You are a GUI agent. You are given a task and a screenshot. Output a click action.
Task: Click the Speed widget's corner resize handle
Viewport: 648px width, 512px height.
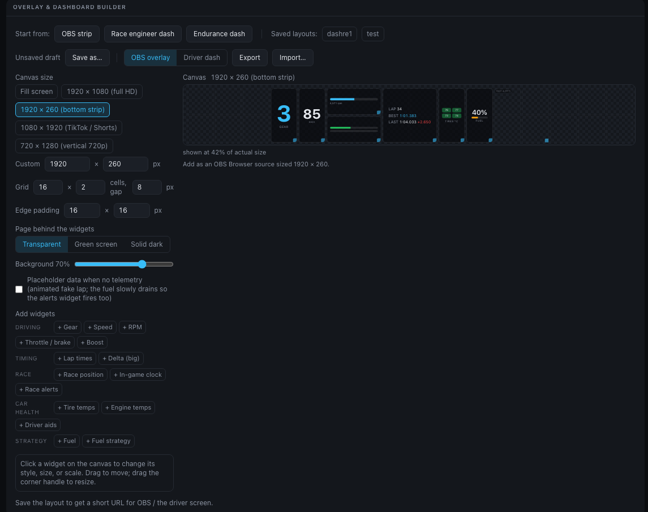(323, 140)
